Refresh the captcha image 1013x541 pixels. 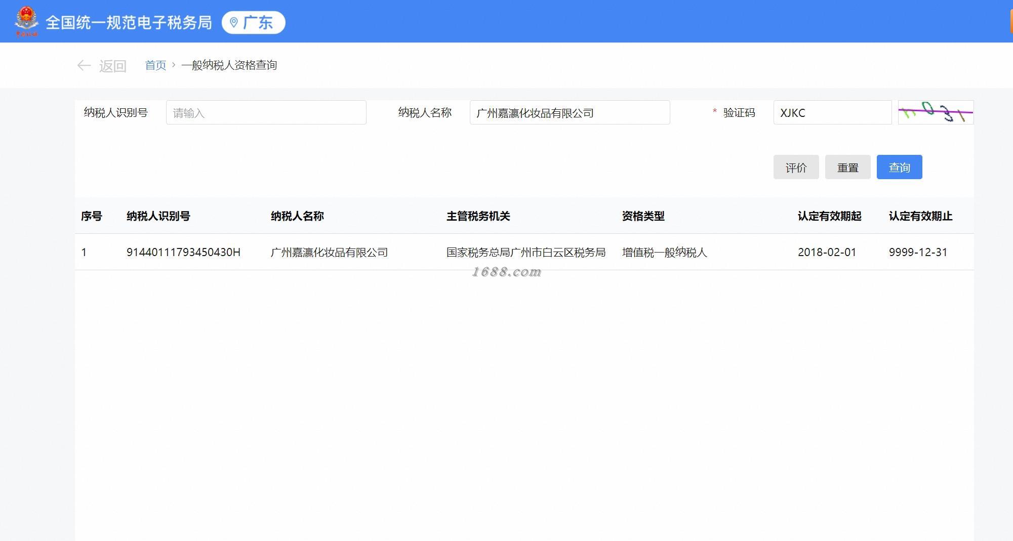coord(936,112)
